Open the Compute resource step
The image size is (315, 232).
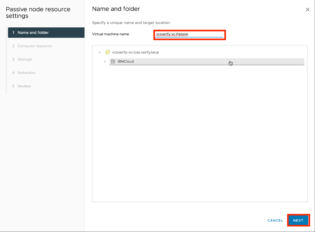point(34,46)
